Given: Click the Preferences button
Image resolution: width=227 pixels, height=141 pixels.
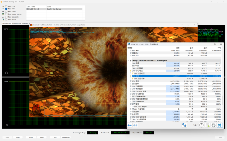Looking at the screenshot, I should (x=66, y=138).
